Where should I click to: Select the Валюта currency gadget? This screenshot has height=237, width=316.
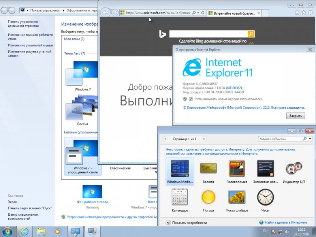pyautogui.click(x=208, y=171)
